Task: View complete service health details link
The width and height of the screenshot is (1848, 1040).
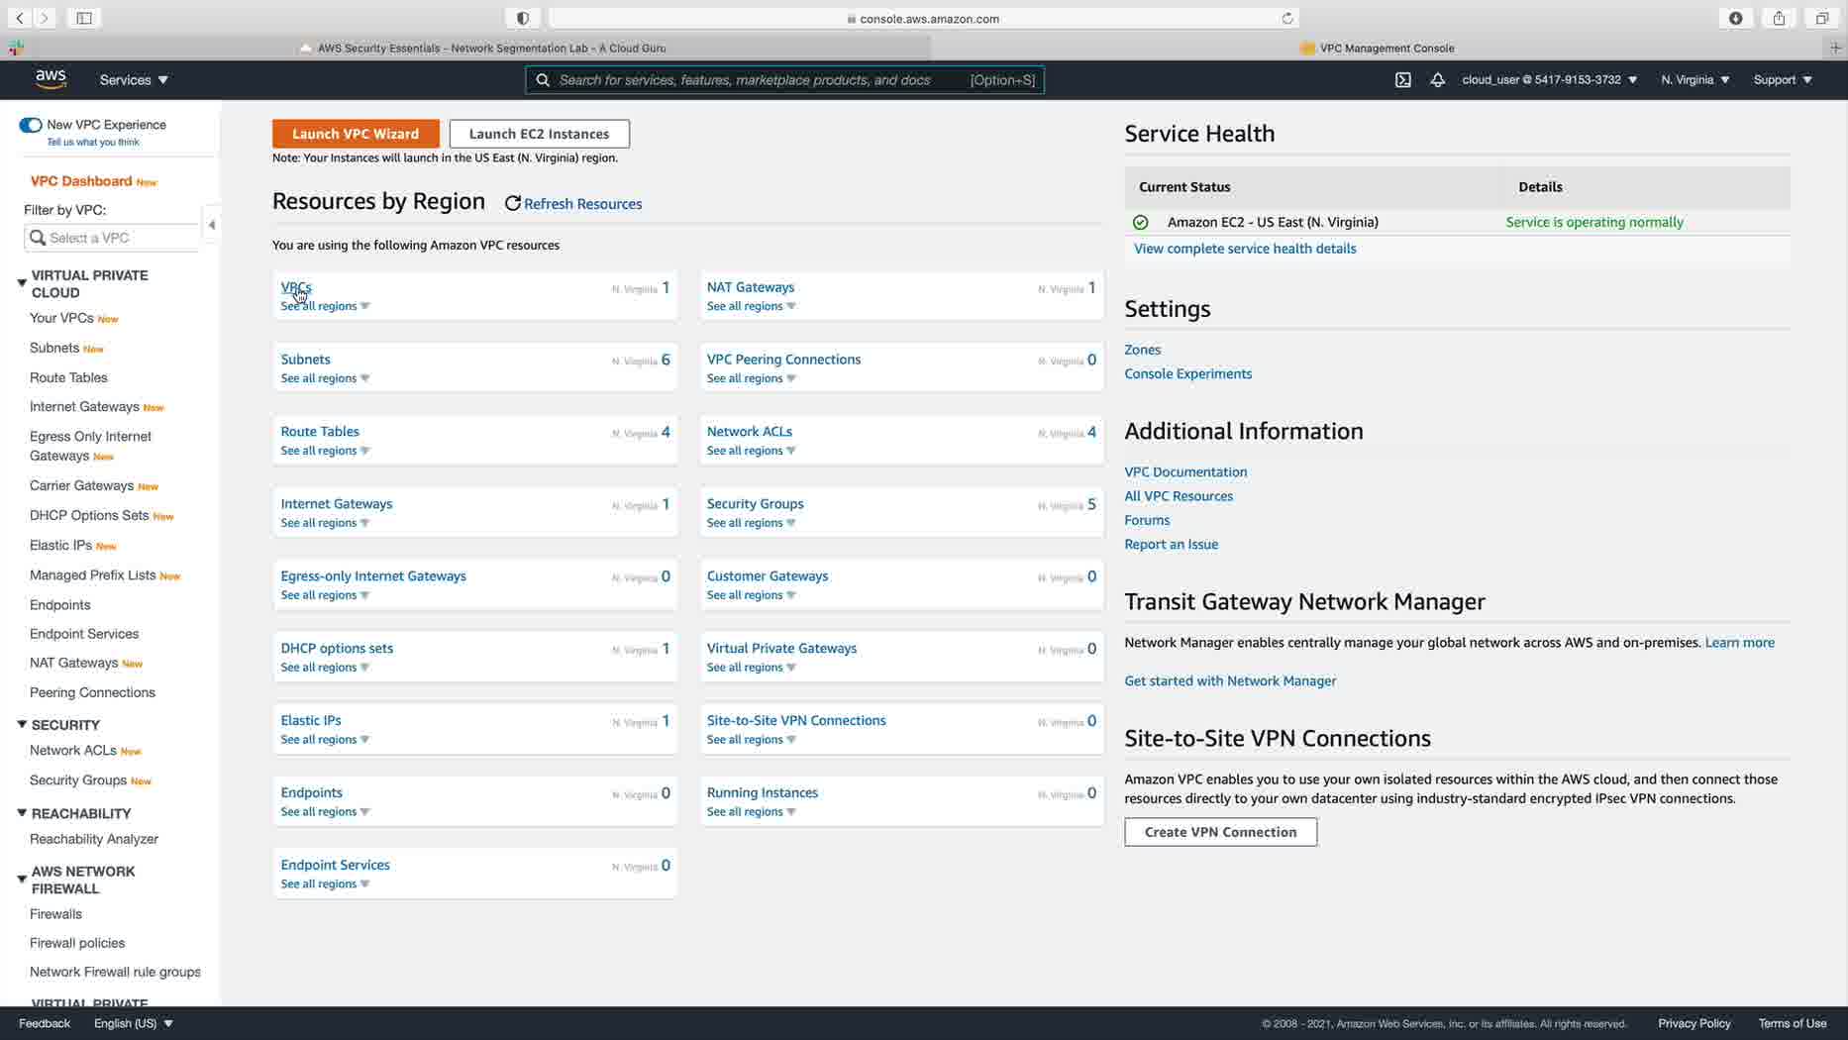Action: point(1245,249)
